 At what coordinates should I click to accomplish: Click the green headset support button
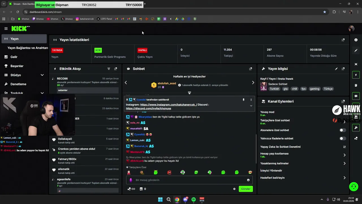pyautogui.click(x=354, y=187)
